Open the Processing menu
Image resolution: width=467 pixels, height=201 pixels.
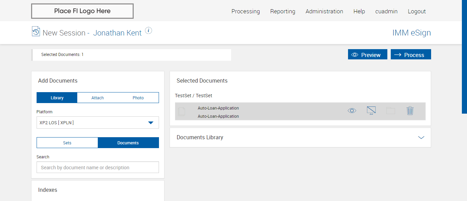[x=245, y=11]
